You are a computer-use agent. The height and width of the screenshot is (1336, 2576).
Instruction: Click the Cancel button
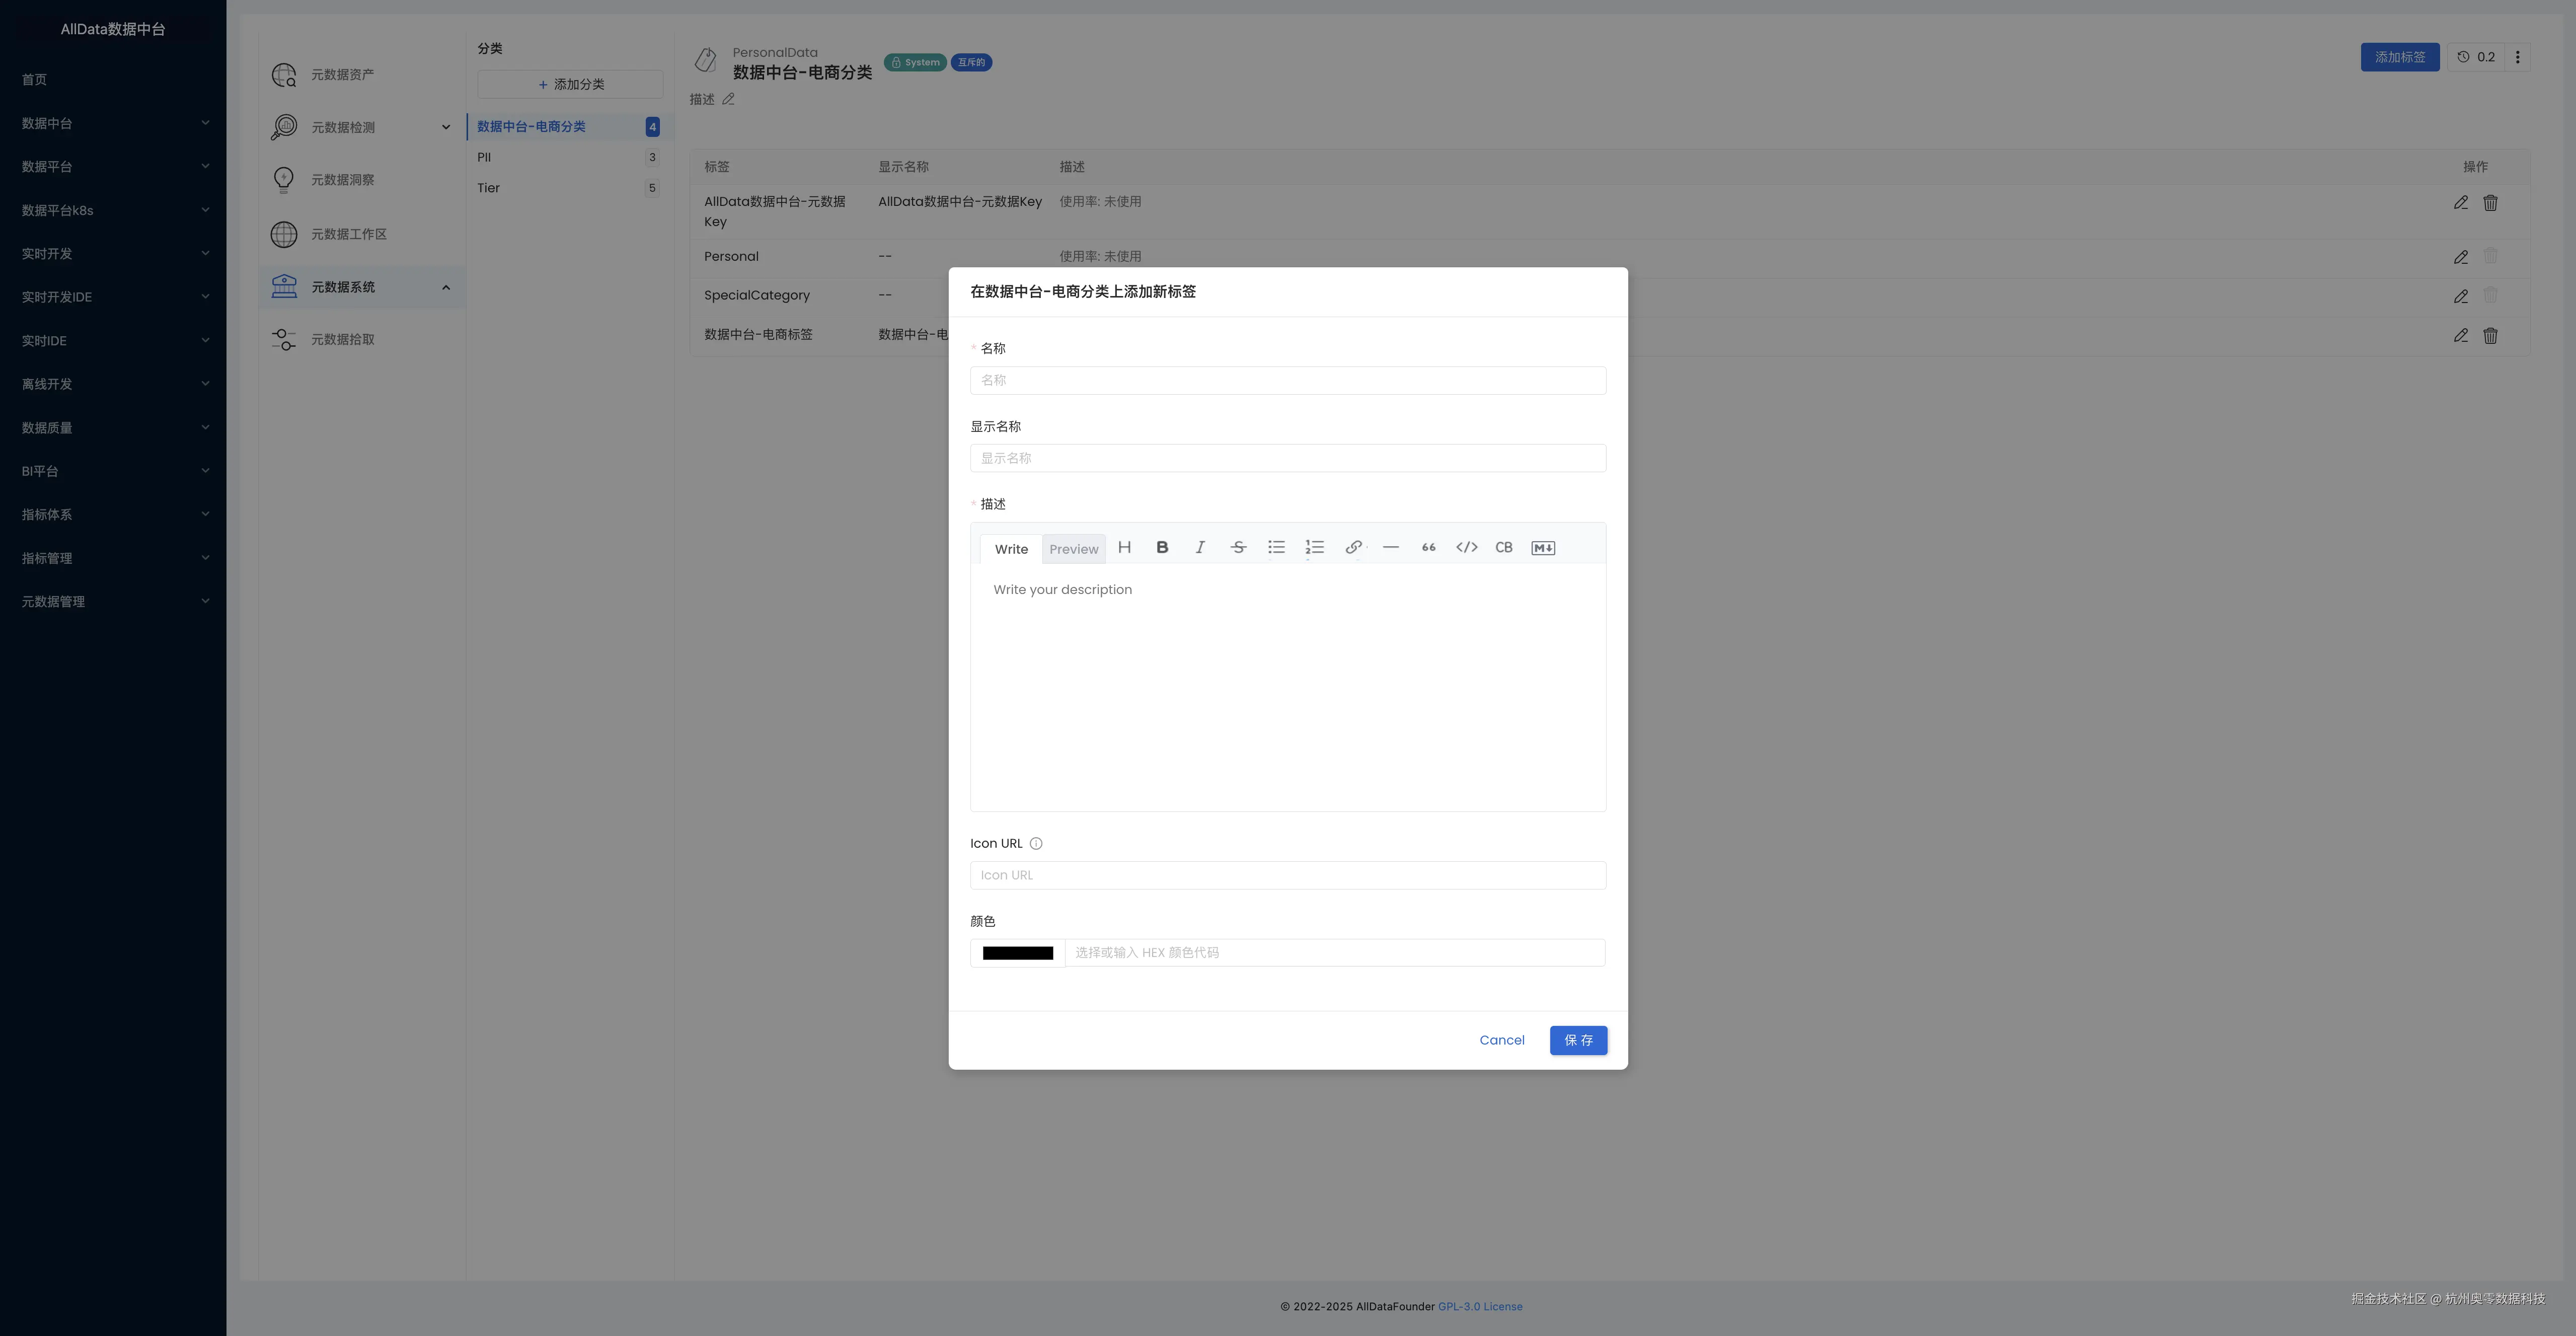1501,1040
